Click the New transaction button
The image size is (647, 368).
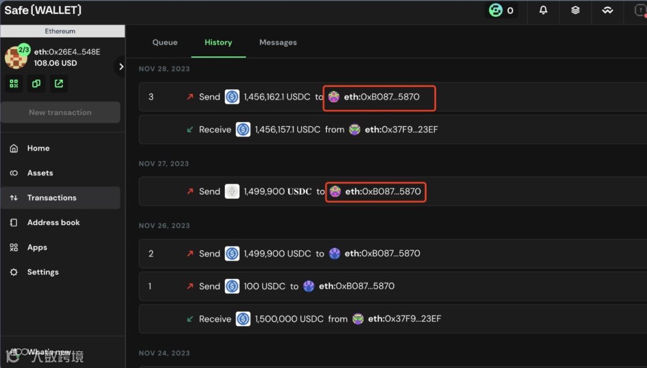(x=61, y=112)
